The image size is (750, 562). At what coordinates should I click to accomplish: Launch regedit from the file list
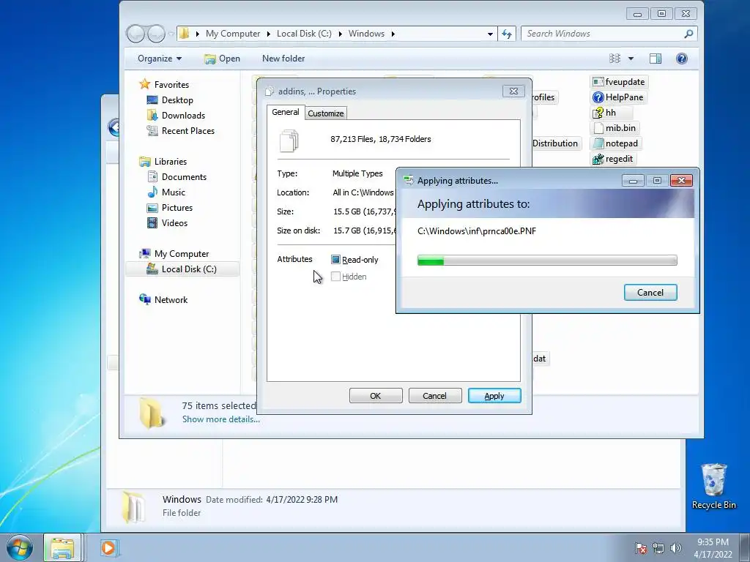coord(613,159)
